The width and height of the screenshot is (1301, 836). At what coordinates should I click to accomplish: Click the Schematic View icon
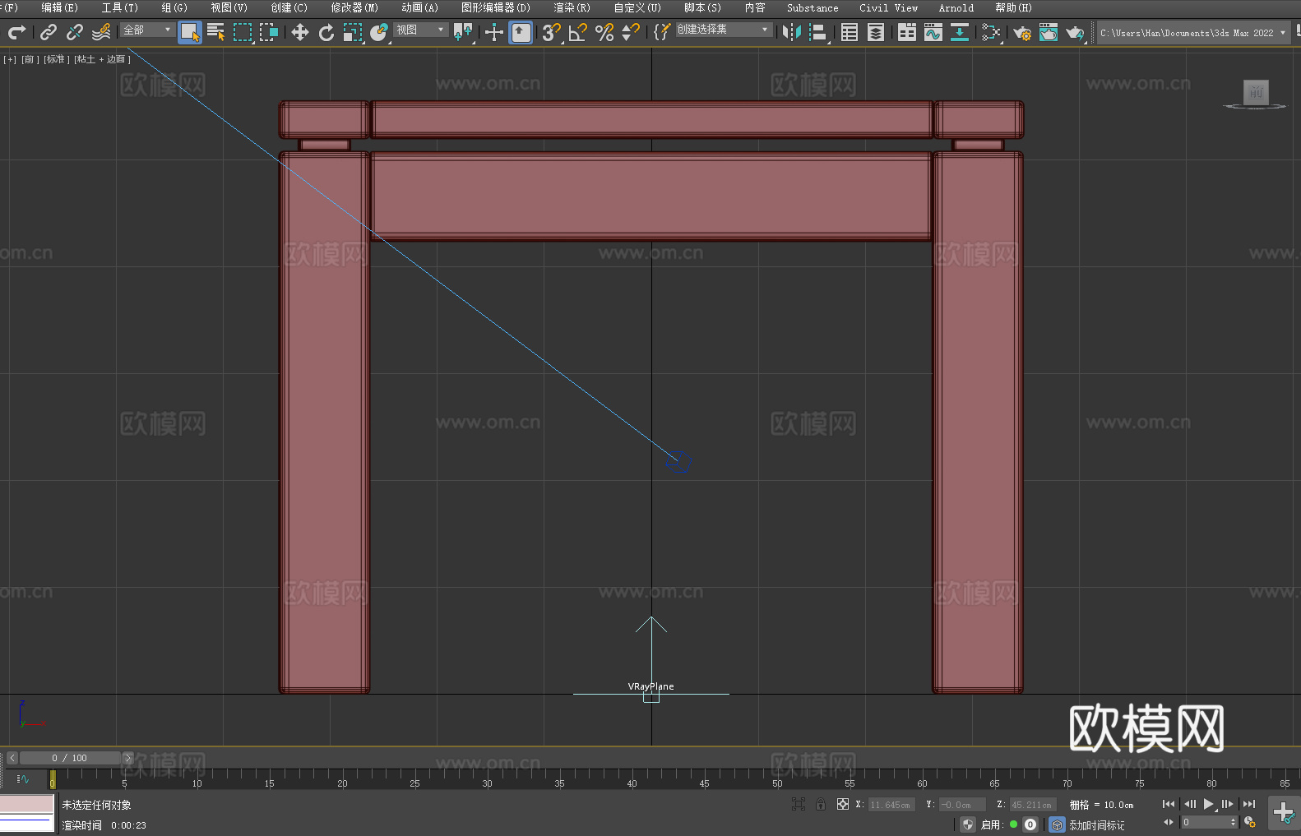(960, 32)
